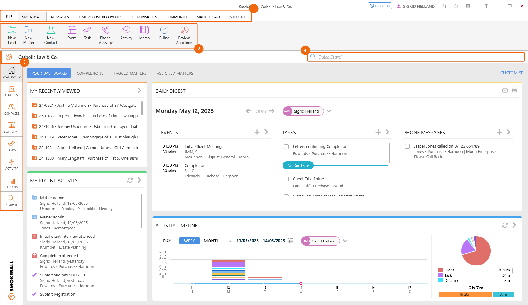Switch the timeline to DAY view
Viewport: 528px width, 305px height.
click(167, 241)
